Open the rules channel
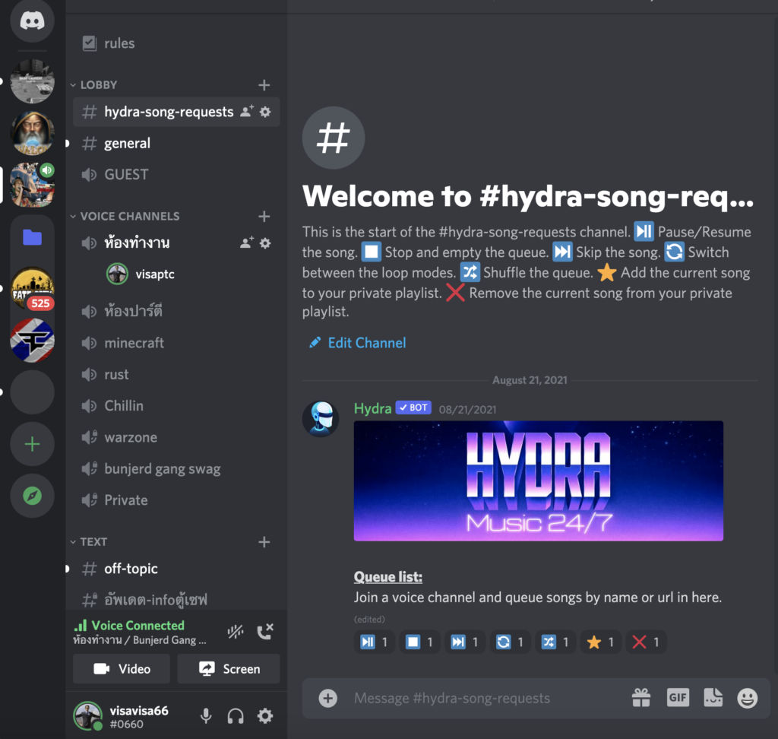Viewport: 778px width, 739px height. (176, 43)
